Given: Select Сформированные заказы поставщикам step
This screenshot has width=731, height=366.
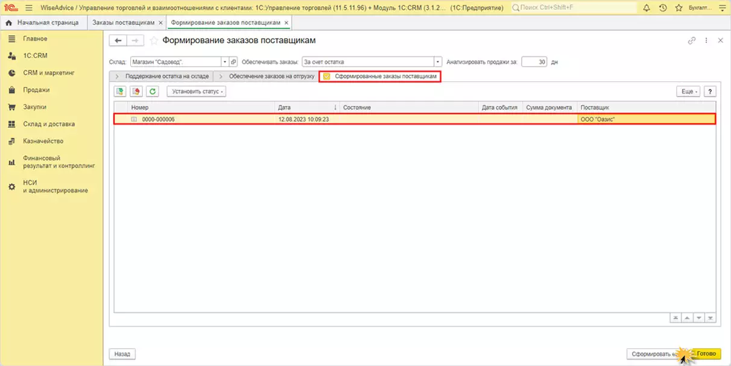Looking at the screenshot, I should (x=379, y=77).
